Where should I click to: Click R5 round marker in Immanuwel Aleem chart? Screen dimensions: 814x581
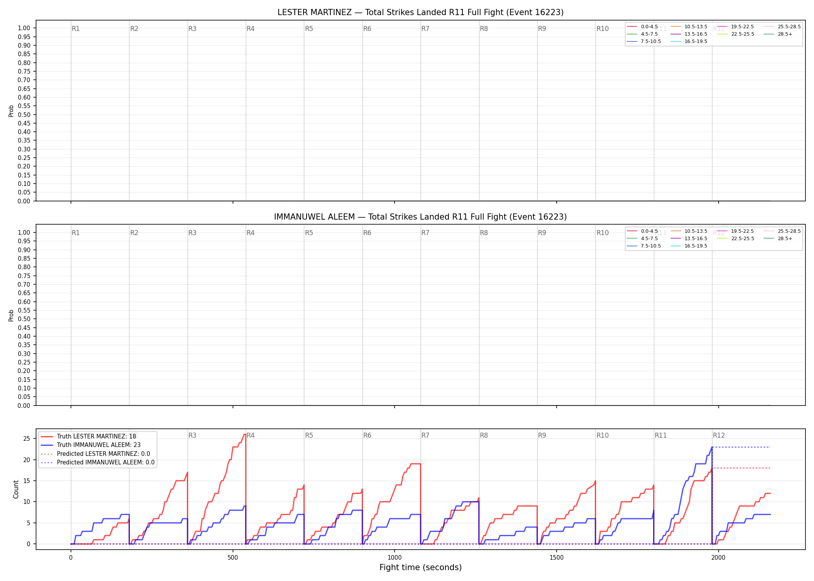pos(309,233)
